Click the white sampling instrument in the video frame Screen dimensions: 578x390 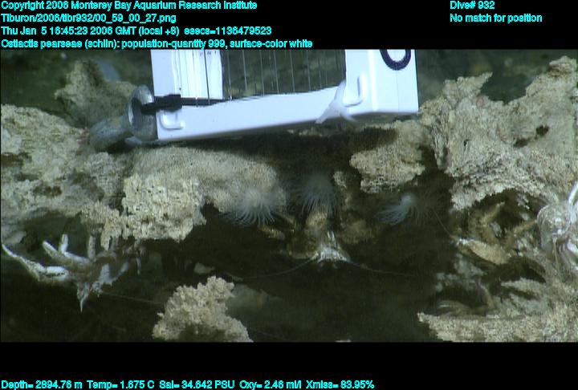[x=284, y=94]
